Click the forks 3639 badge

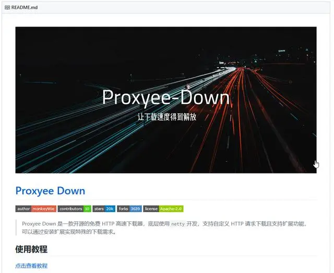click(129, 209)
